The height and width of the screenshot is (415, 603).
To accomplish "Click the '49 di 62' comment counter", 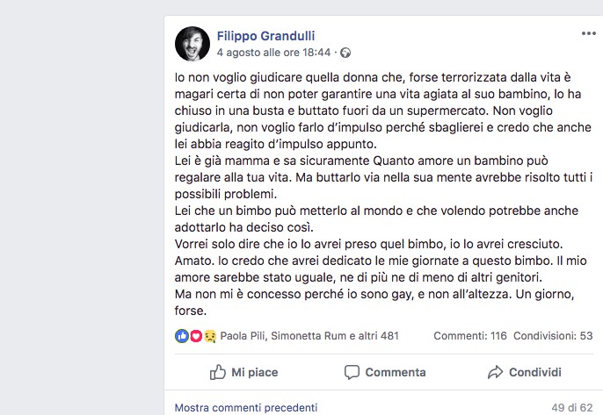I will [x=572, y=407].
